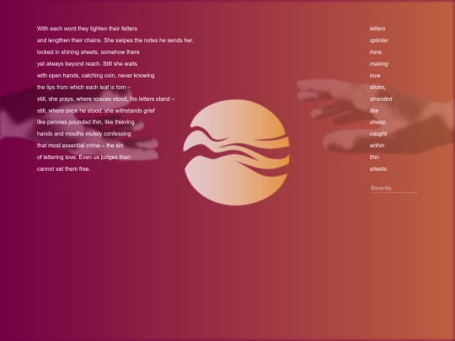This screenshot has height=341, width=455.
Task: Click the italic word "caught"
Action: (x=378, y=134)
